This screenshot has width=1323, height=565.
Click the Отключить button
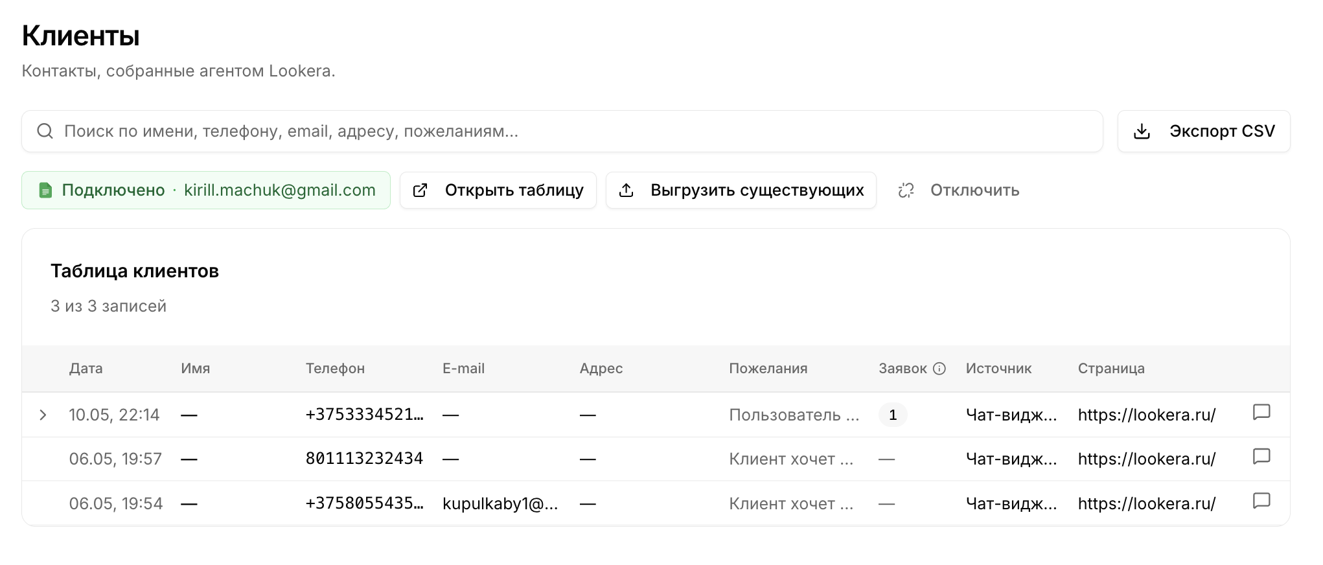click(958, 190)
